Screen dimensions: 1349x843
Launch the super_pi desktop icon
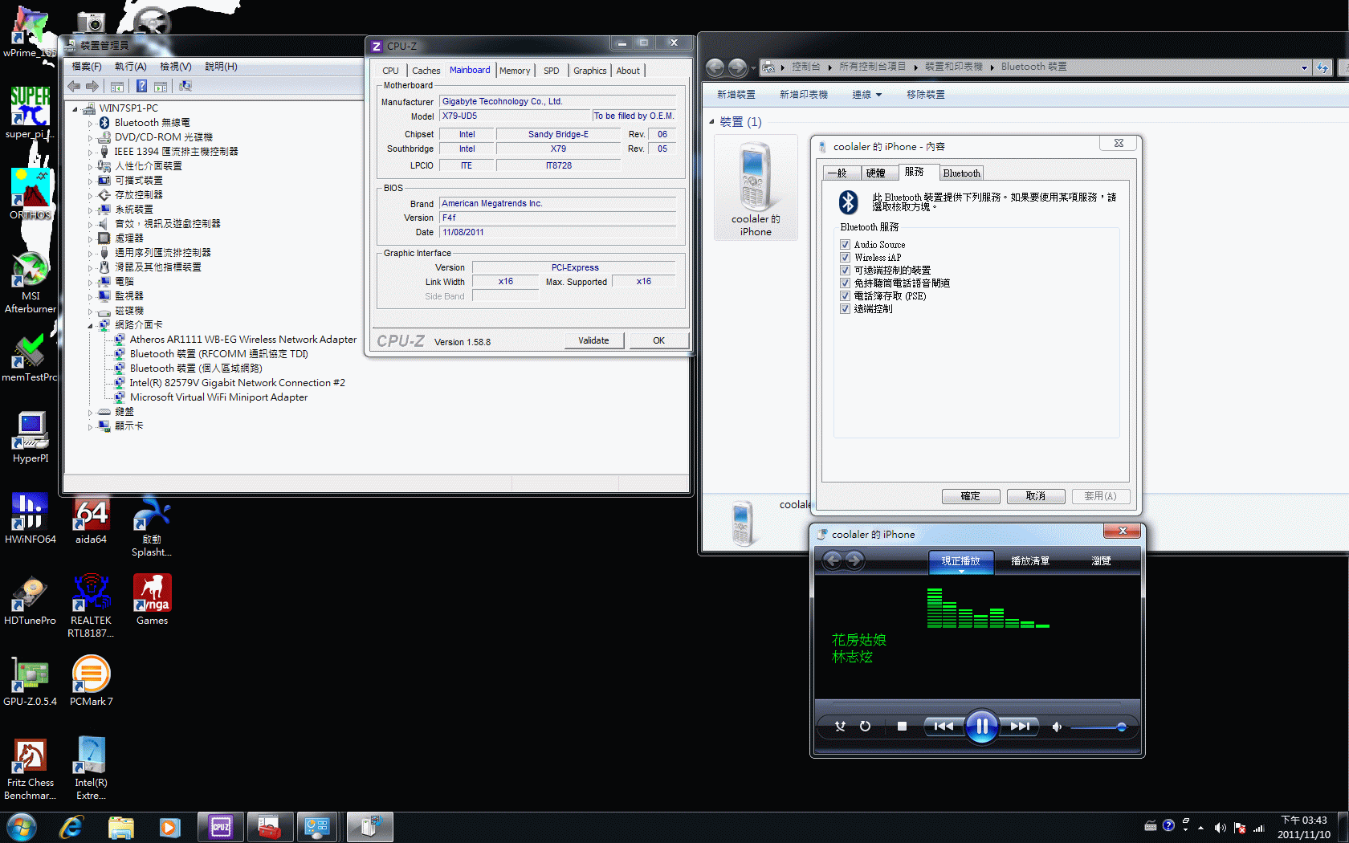pos(30,112)
